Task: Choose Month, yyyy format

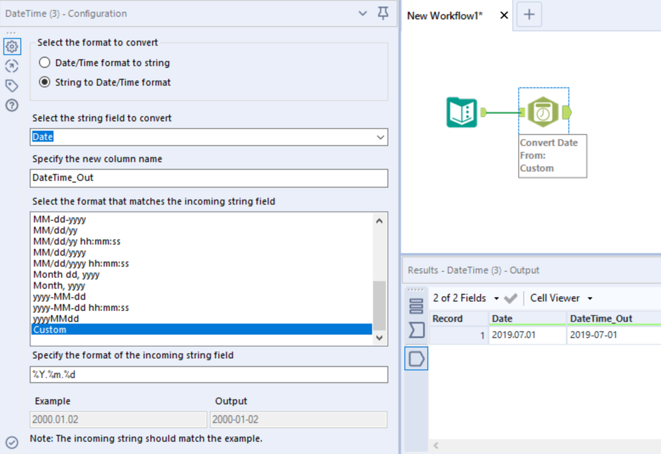Action: point(202,285)
